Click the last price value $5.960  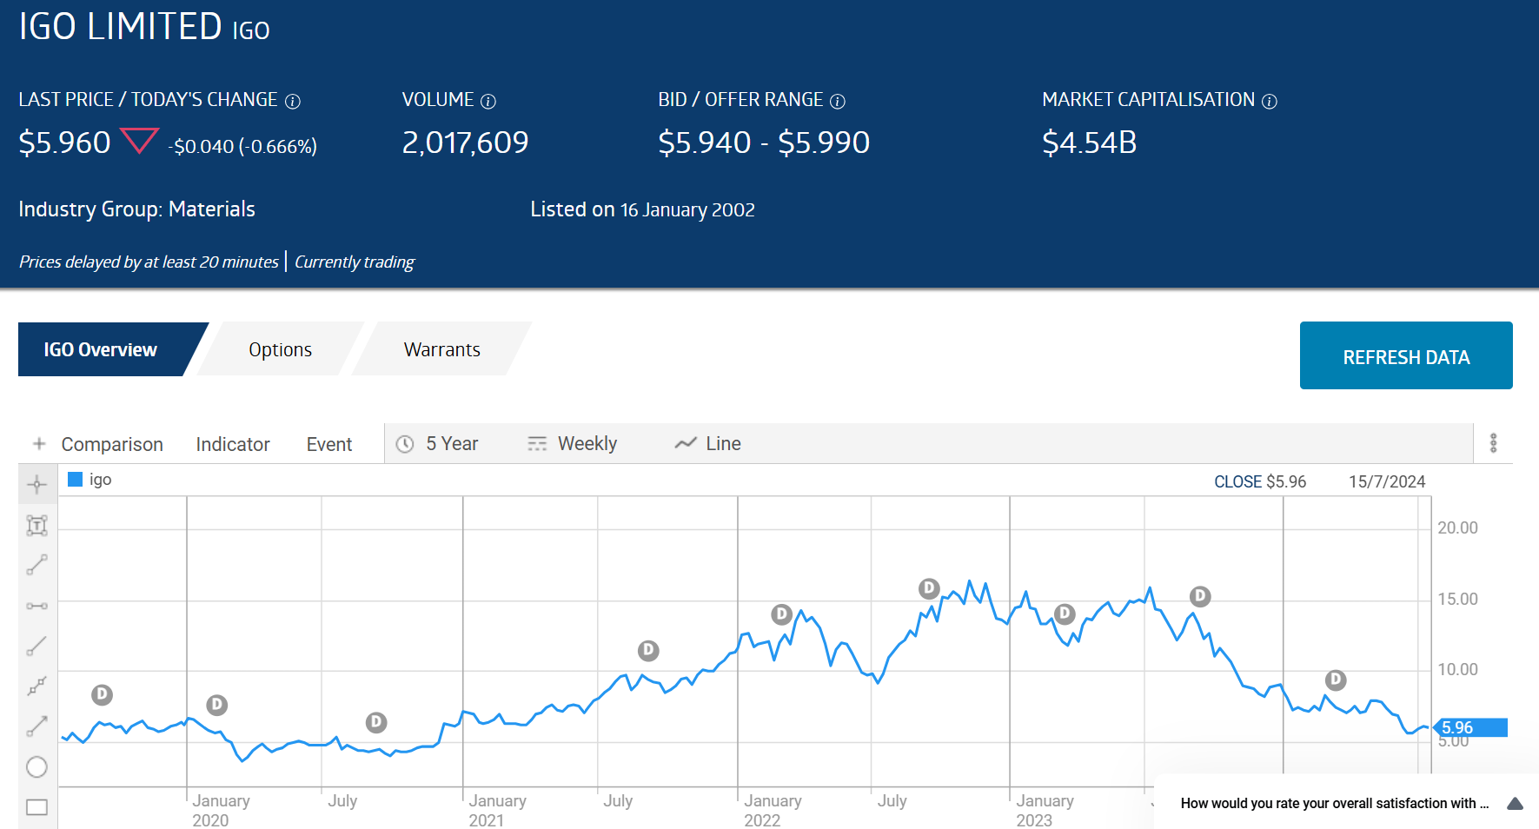65,143
